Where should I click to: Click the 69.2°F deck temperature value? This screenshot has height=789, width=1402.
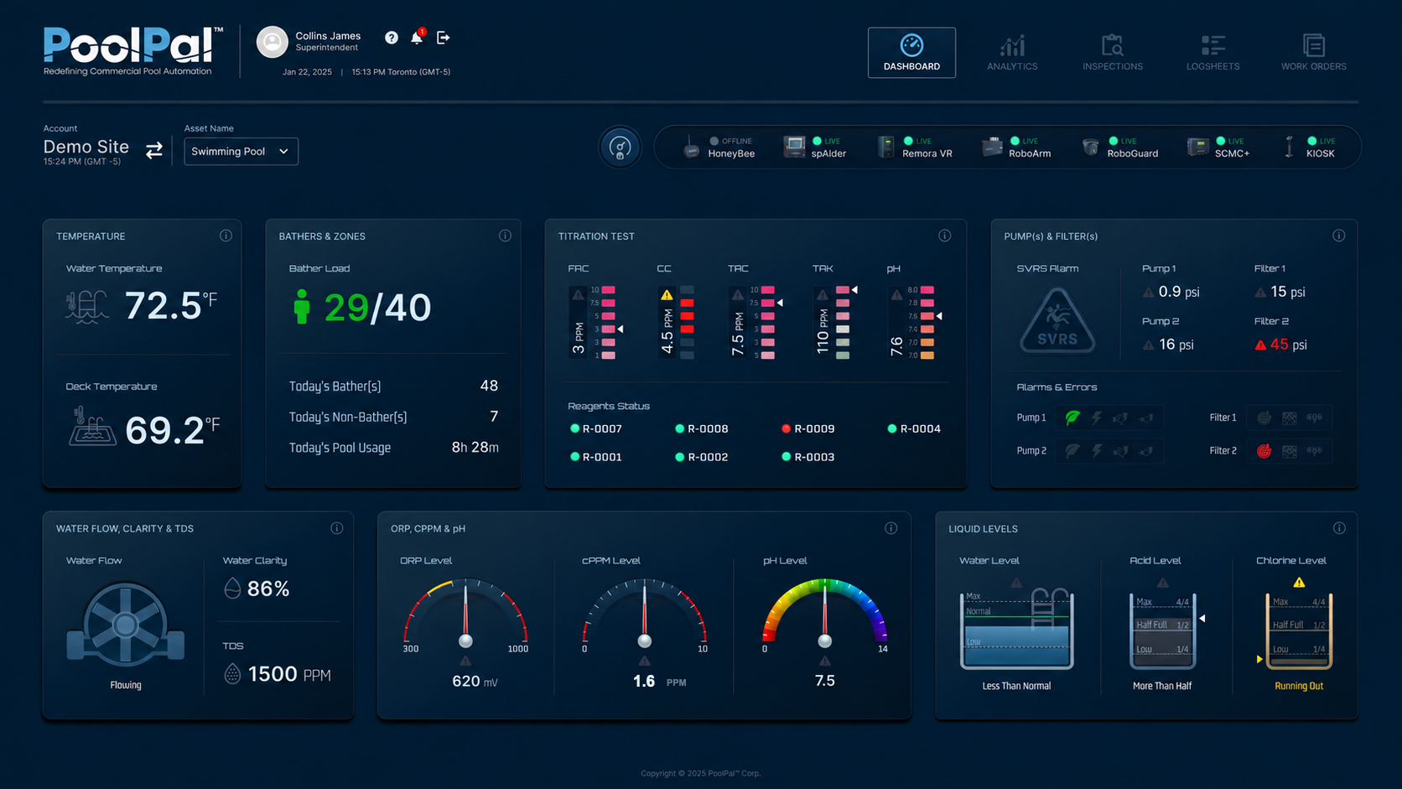tap(173, 430)
